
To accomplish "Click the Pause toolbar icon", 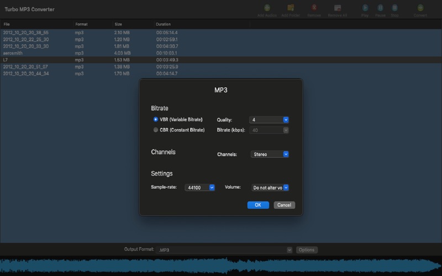I will (x=380, y=8).
